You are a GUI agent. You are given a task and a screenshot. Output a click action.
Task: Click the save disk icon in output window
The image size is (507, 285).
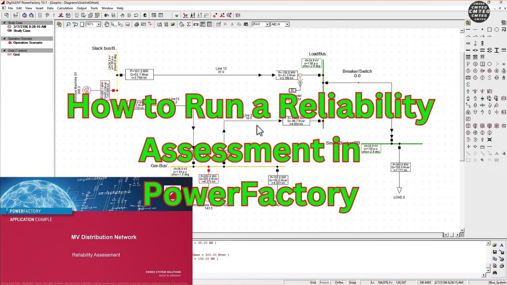click(x=495, y=252)
